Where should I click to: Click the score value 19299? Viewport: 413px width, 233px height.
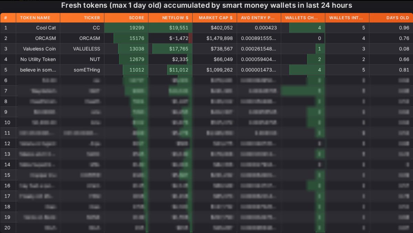(x=137, y=28)
